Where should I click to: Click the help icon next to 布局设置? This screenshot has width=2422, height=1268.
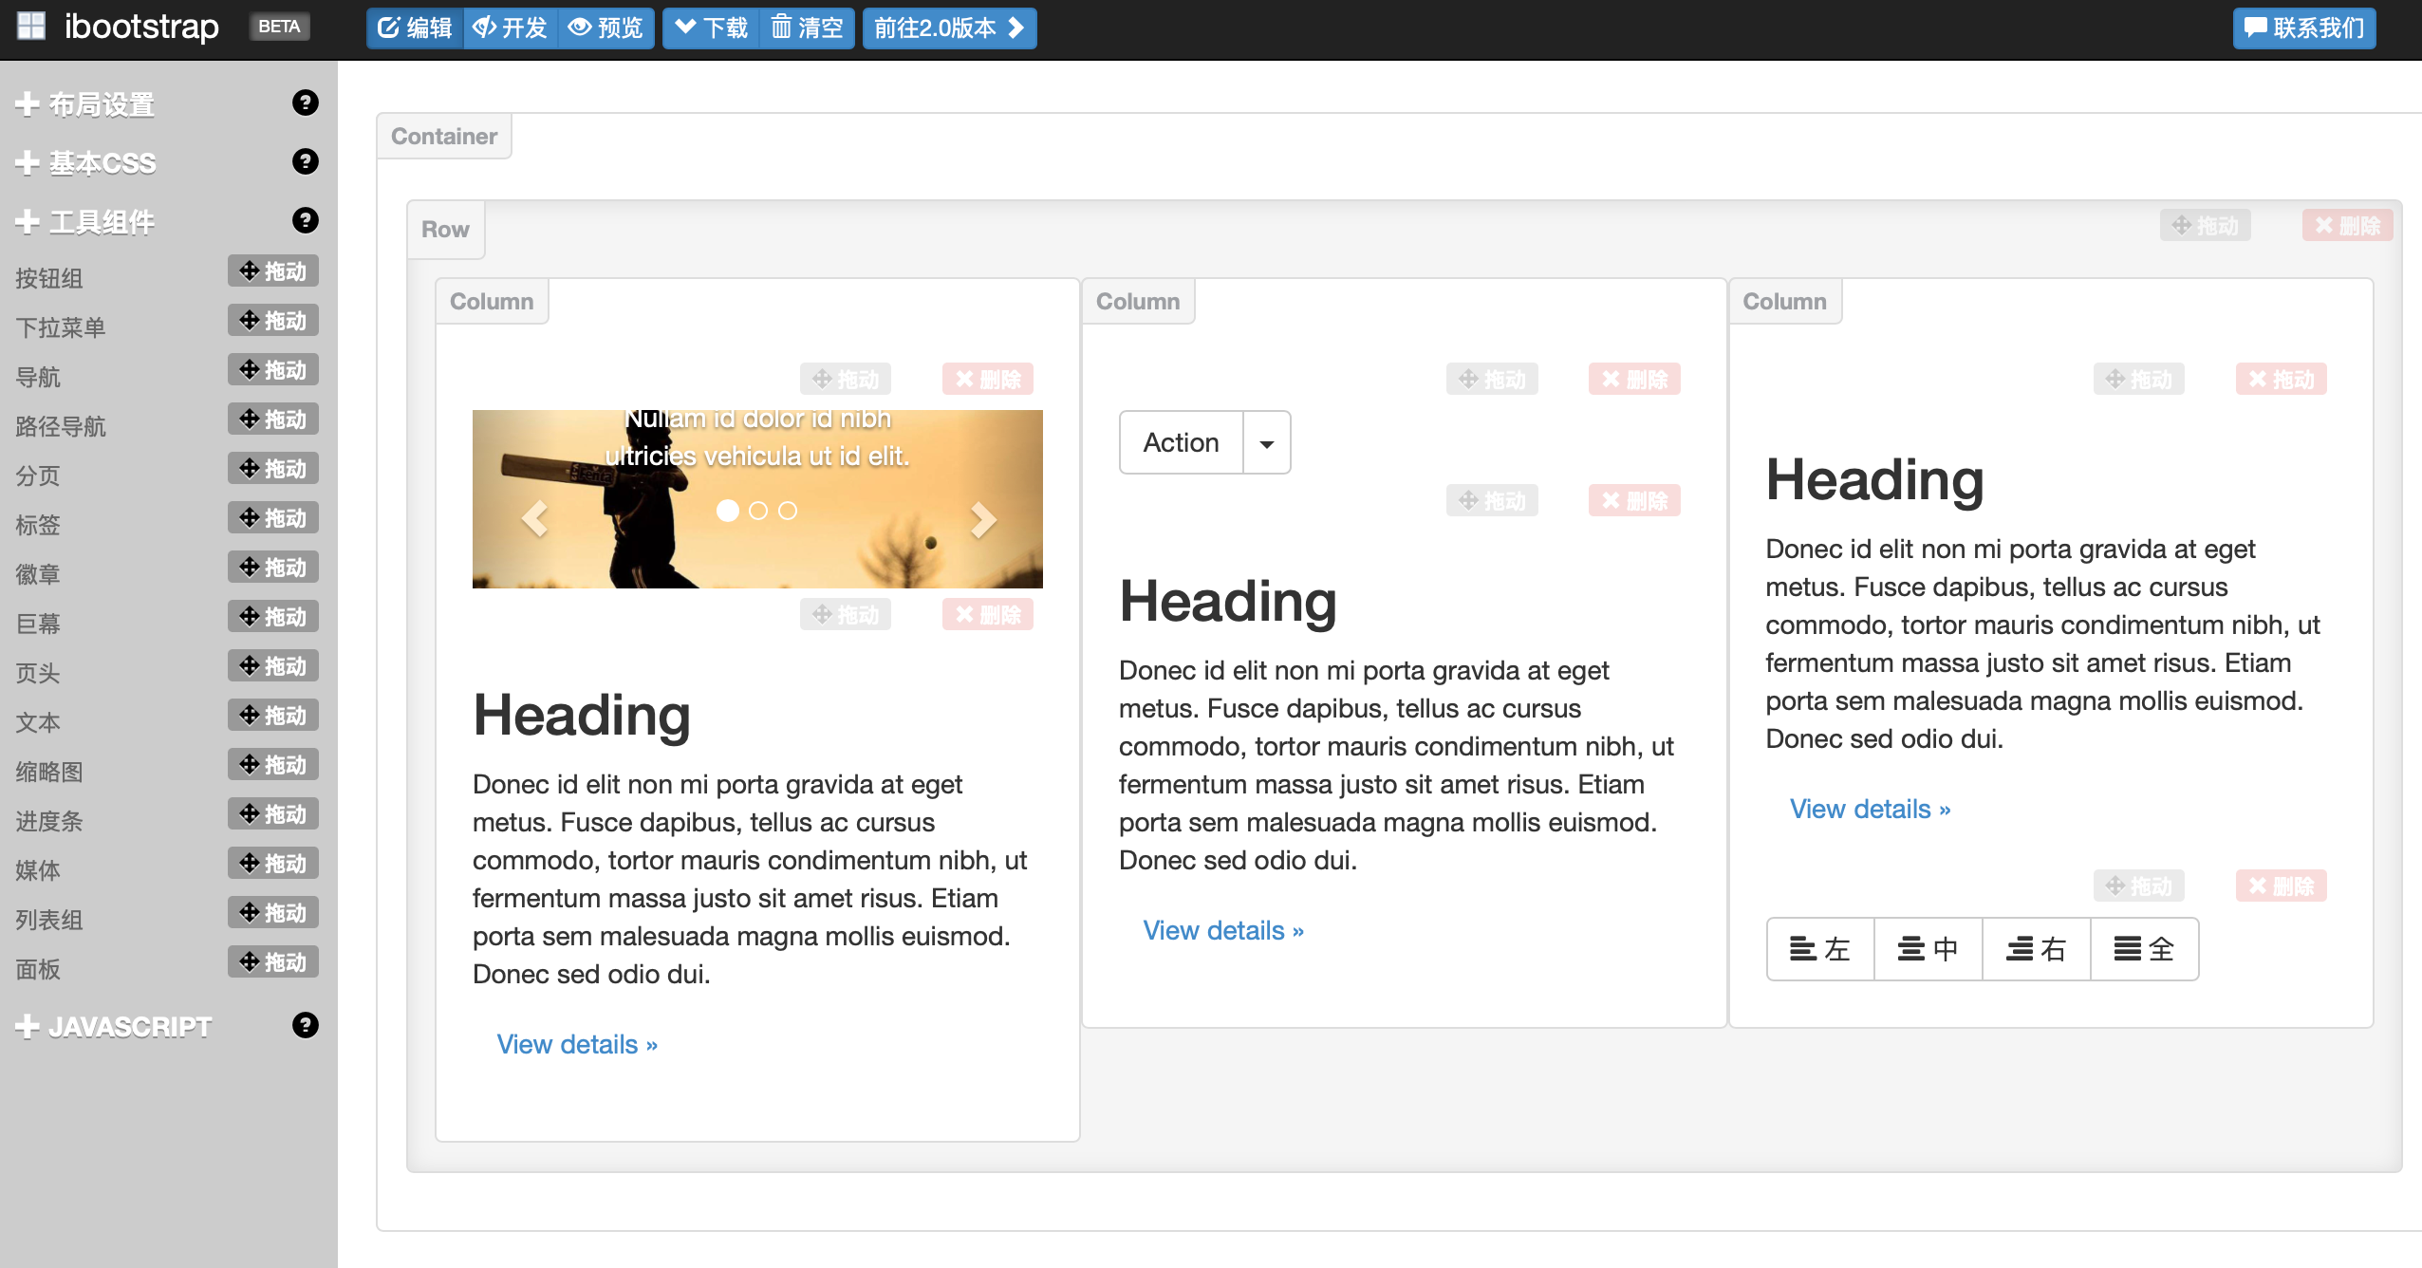(305, 103)
